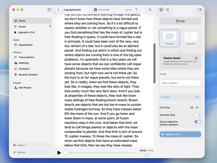Change the 1x playback speed
The height and width of the screenshot is (163, 217).
pos(147,155)
